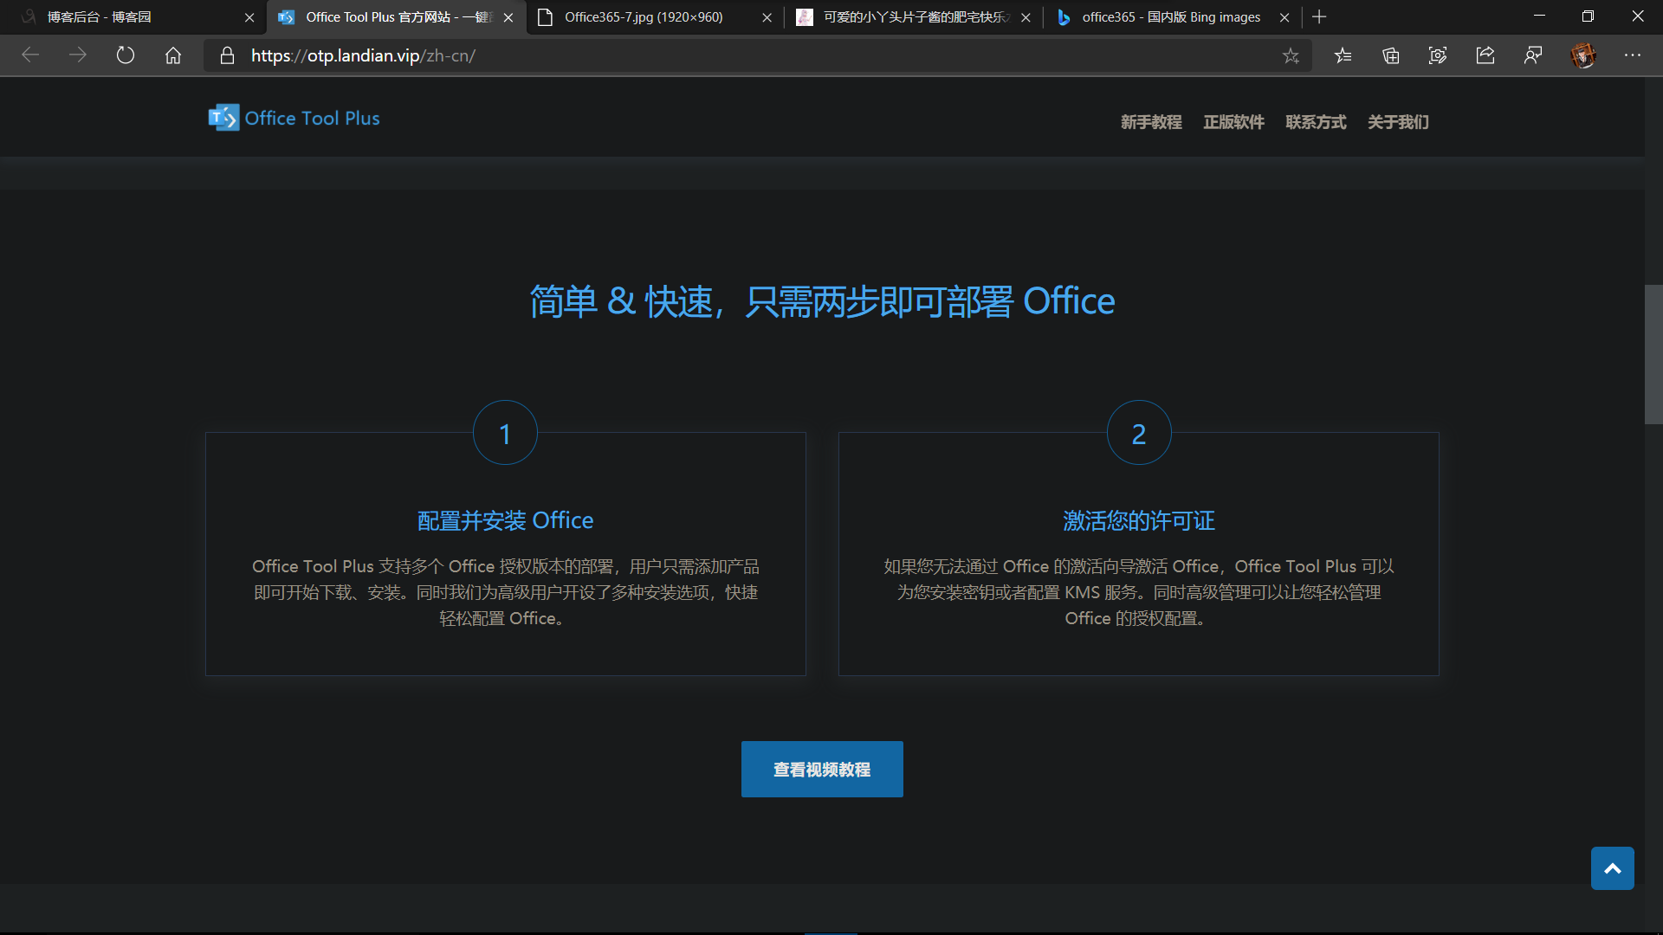
Task: Share this page
Action: (x=1485, y=55)
